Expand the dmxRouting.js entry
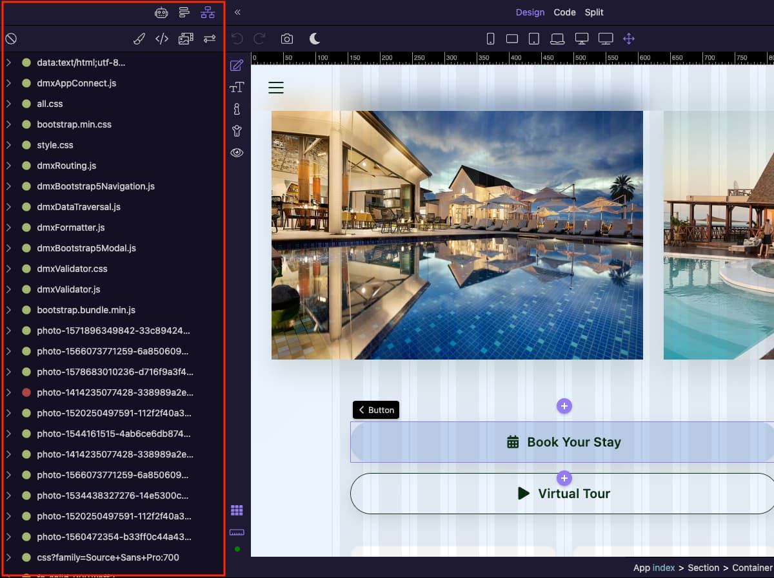Viewport: 774px width, 578px height. tap(9, 166)
